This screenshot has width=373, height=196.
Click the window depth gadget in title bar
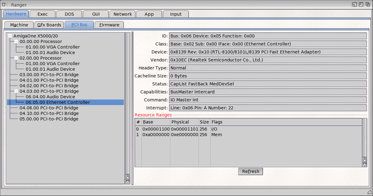[368, 5]
